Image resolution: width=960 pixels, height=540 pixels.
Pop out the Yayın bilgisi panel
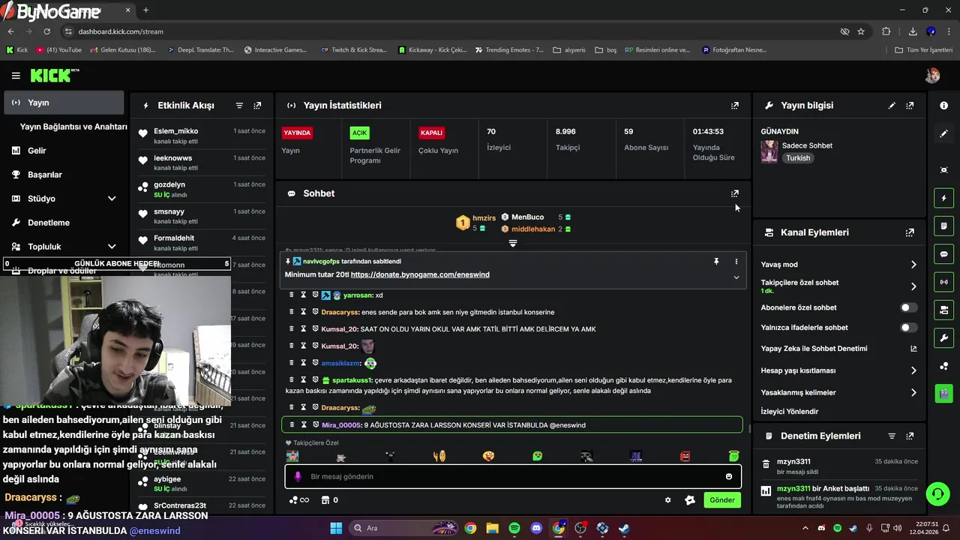pyautogui.click(x=910, y=106)
